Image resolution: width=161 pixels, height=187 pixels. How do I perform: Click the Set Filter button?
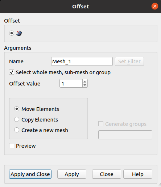[x=129, y=61]
